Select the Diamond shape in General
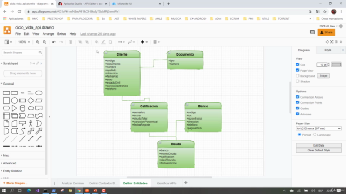Image resolution: width=346 pixels, height=194 pixels. [31, 101]
